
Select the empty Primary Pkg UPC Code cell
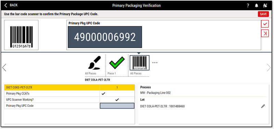pos(117,106)
